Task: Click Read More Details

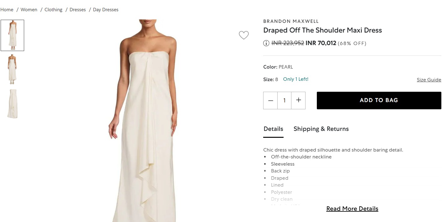Action: 352,209
